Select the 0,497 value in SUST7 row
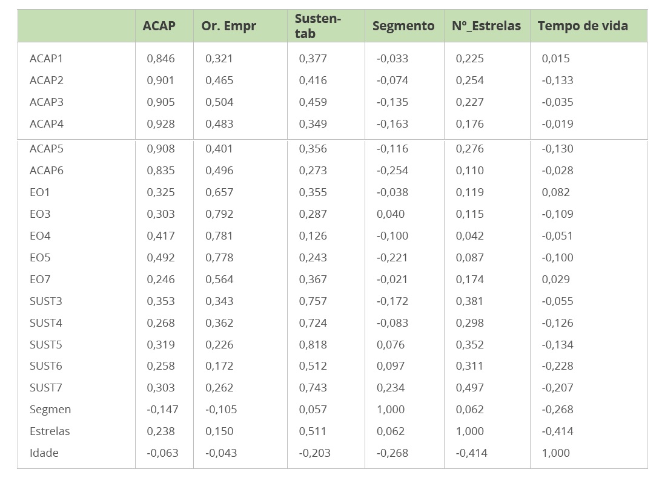This screenshot has width=662, height=481. click(x=469, y=388)
